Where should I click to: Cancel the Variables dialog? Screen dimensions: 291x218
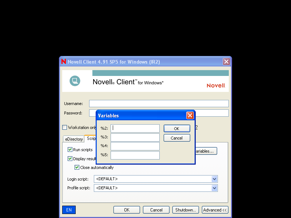[x=177, y=138]
